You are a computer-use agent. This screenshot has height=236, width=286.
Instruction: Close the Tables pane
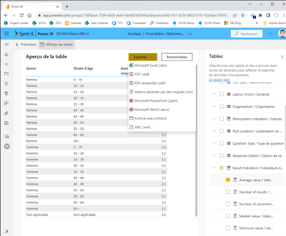282,57
